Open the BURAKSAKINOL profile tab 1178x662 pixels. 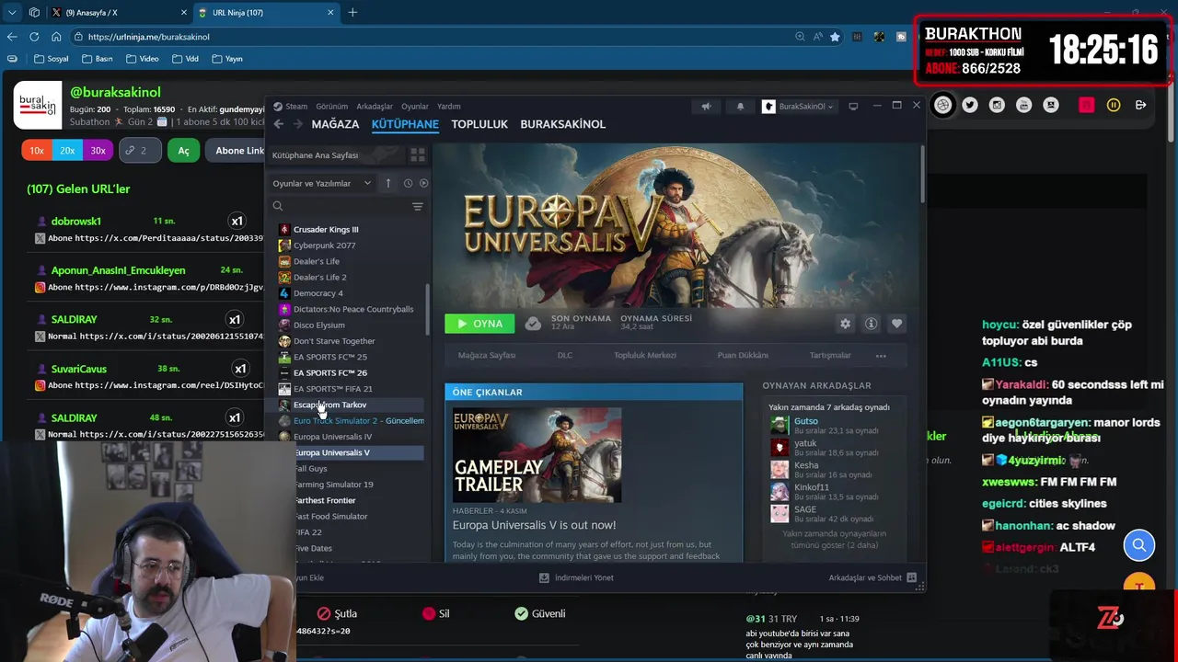coord(562,124)
